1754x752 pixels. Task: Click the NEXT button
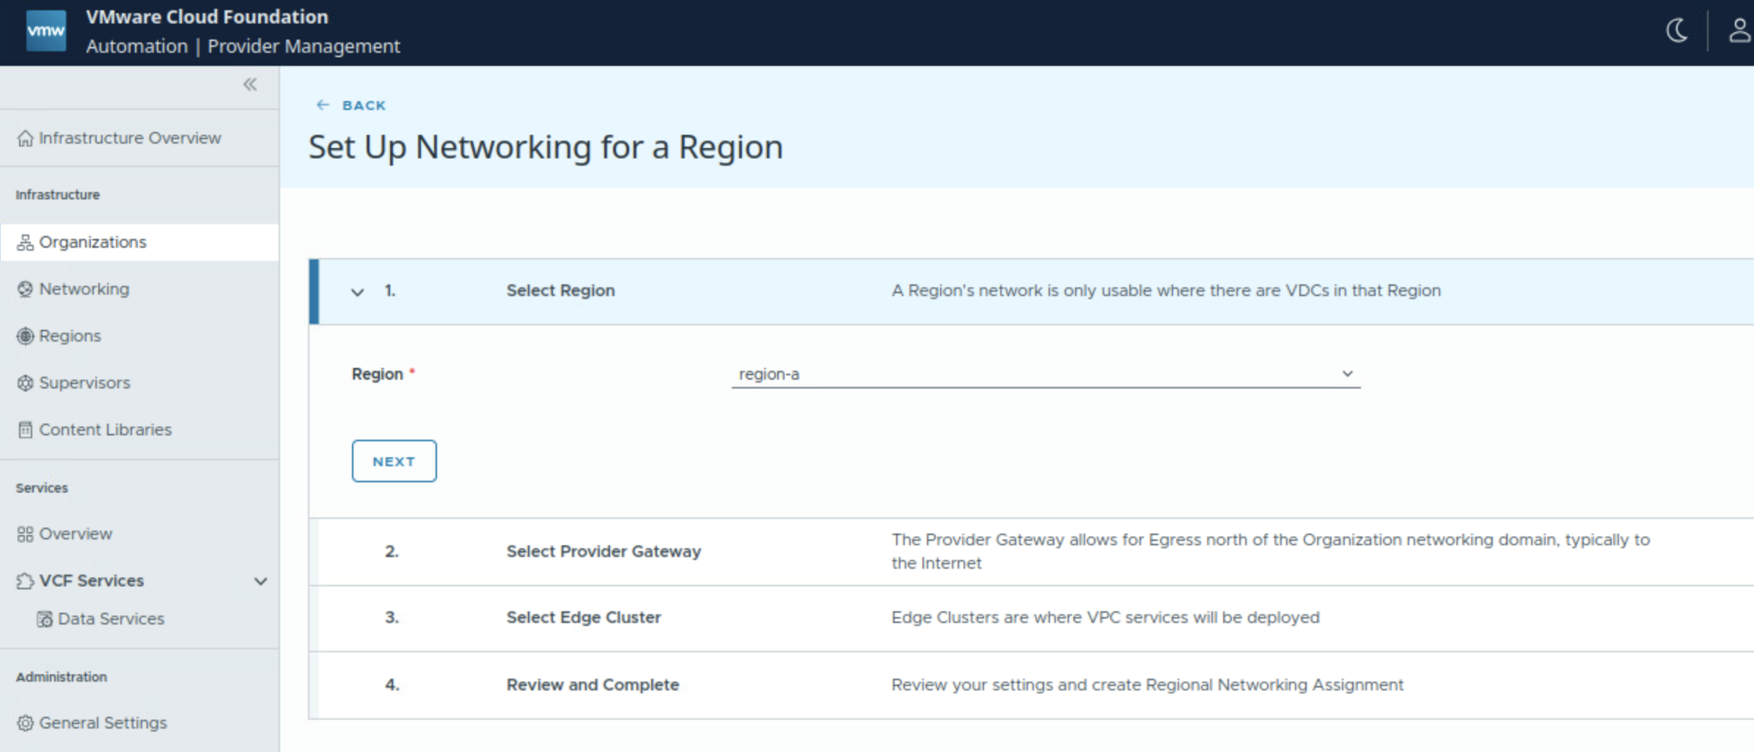[394, 461]
